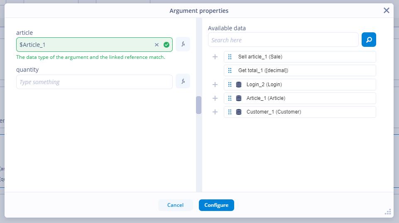Click the Configure button
Viewport: 399px width, 223px height.
tap(216, 205)
